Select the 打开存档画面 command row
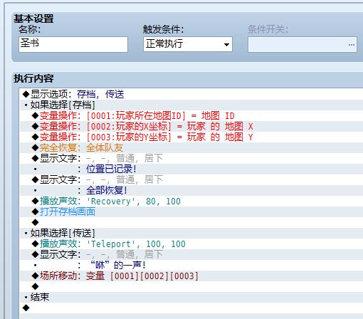 [191, 211]
